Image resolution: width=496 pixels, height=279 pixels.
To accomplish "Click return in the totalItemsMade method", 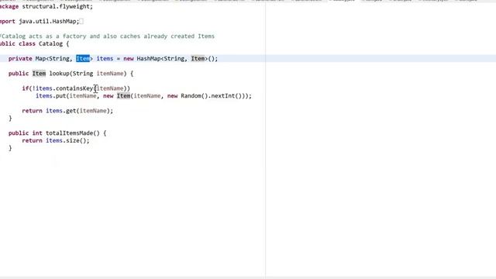I will pyautogui.click(x=32, y=140).
